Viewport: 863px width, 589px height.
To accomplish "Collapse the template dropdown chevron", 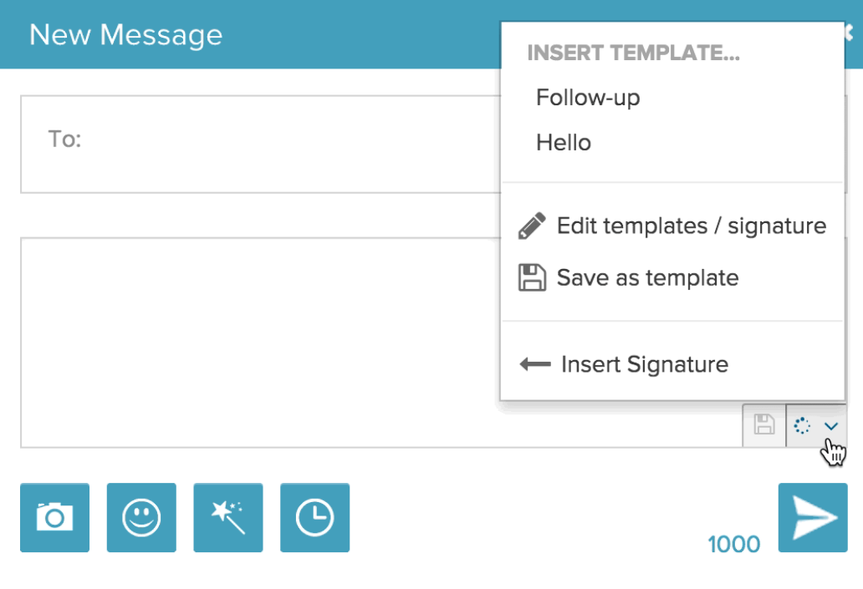I will click(x=830, y=427).
